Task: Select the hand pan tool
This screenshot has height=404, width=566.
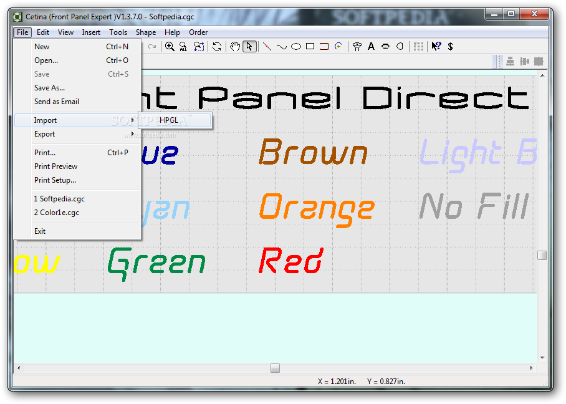Action: [235, 46]
